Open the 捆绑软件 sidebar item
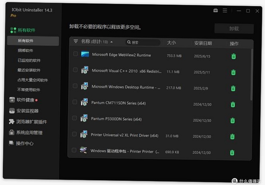 click(x=25, y=50)
